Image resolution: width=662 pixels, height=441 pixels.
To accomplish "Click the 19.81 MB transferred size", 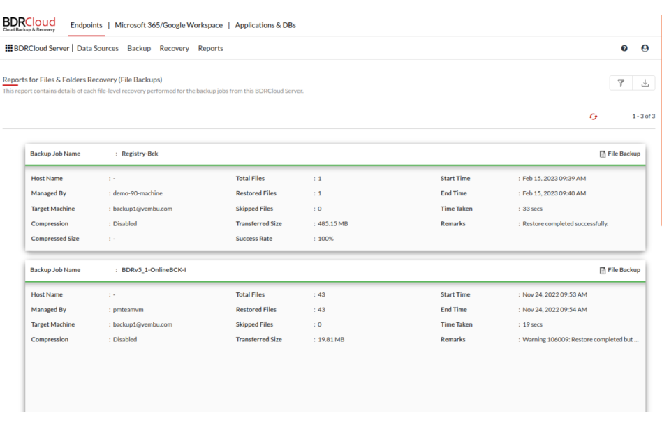I will 331,339.
